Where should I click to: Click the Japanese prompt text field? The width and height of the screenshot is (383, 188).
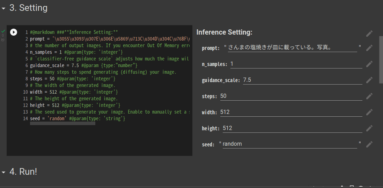[292, 48]
